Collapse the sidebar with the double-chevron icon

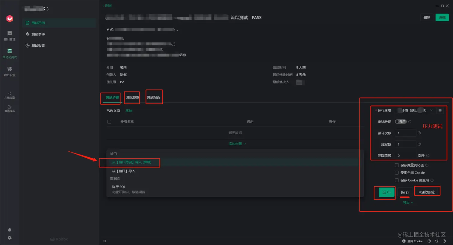click(105, 241)
